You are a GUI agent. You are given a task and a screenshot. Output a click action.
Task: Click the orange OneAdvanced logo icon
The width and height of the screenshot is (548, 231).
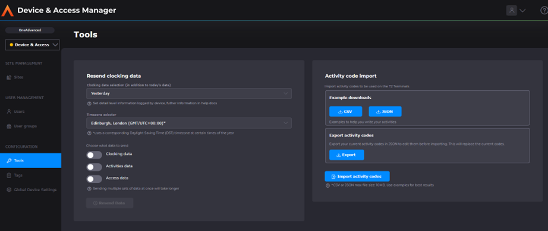7,11
